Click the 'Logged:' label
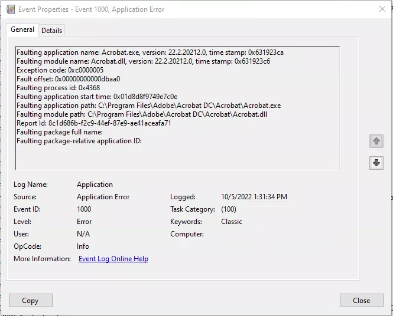The height and width of the screenshot is (316, 393). point(183,197)
